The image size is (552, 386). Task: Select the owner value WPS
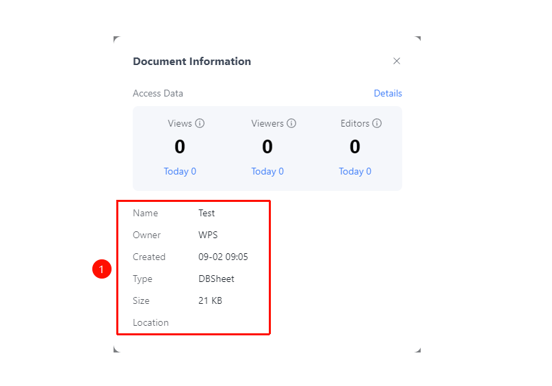pyautogui.click(x=208, y=235)
